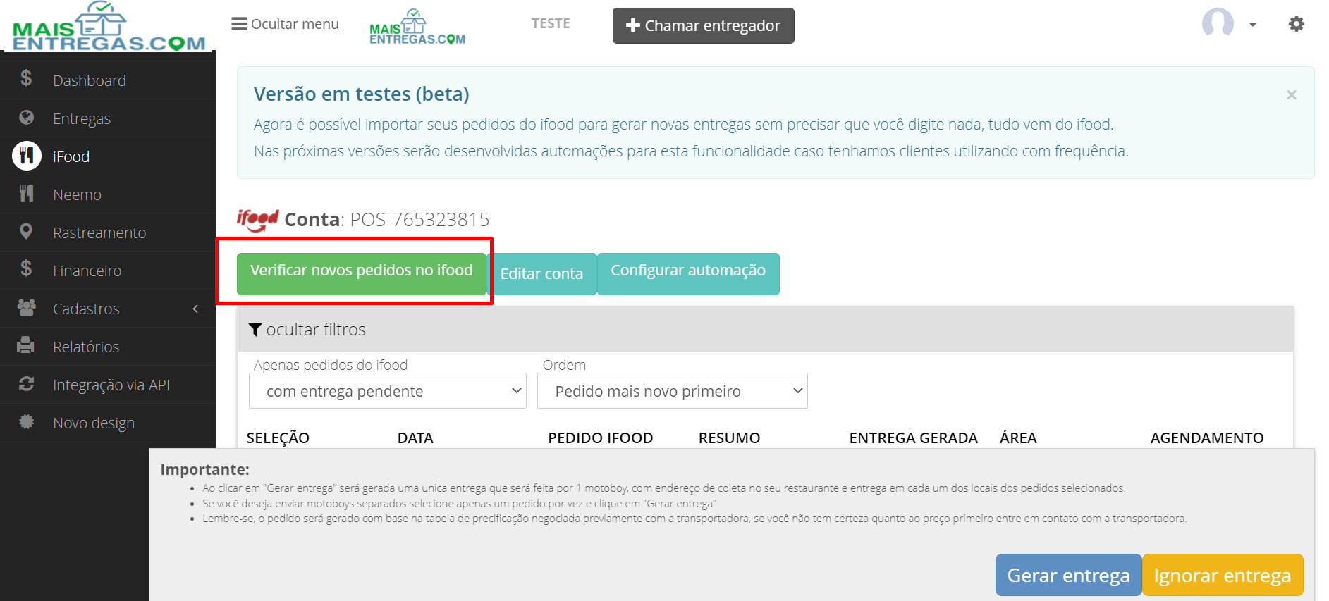This screenshot has height=601, width=1329.
Task: Click the Financeiro dollar icon
Action: [26, 268]
